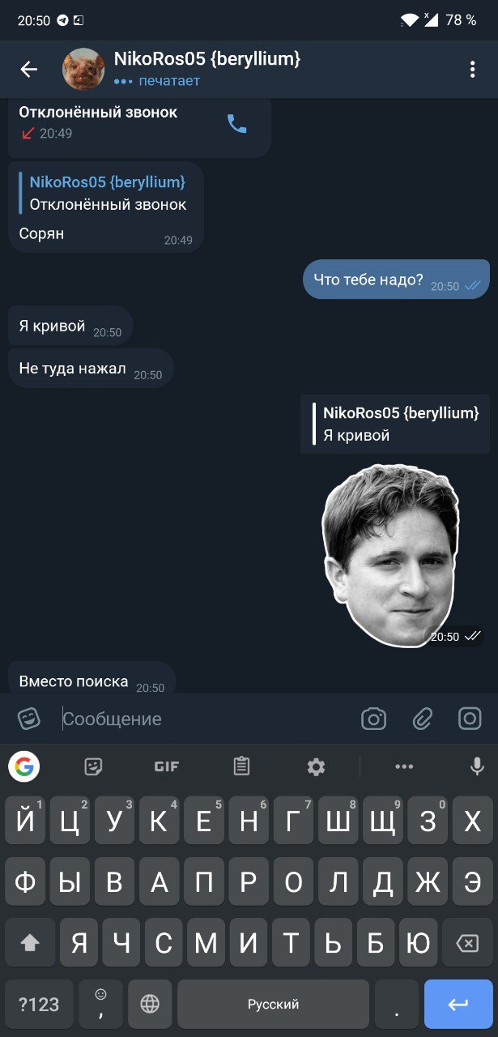Open the sticker panel next to message field
Screen dimensions: 498x1037
[x=29, y=719]
